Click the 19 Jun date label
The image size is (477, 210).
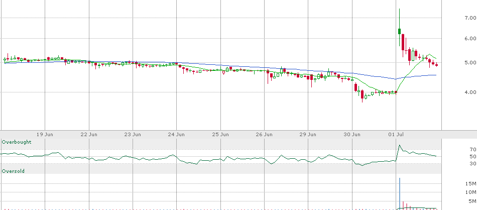click(x=45, y=134)
